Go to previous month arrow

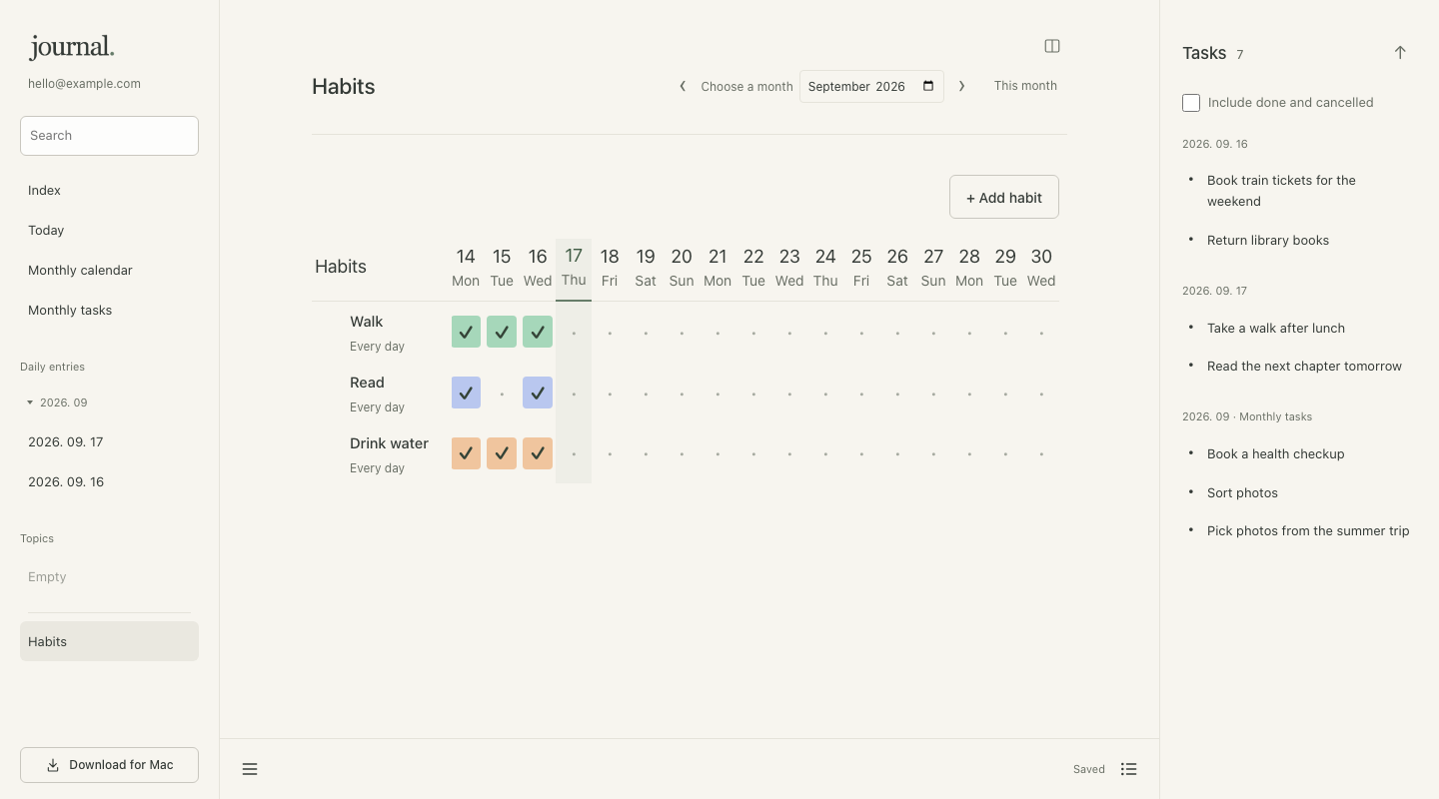[x=683, y=86]
